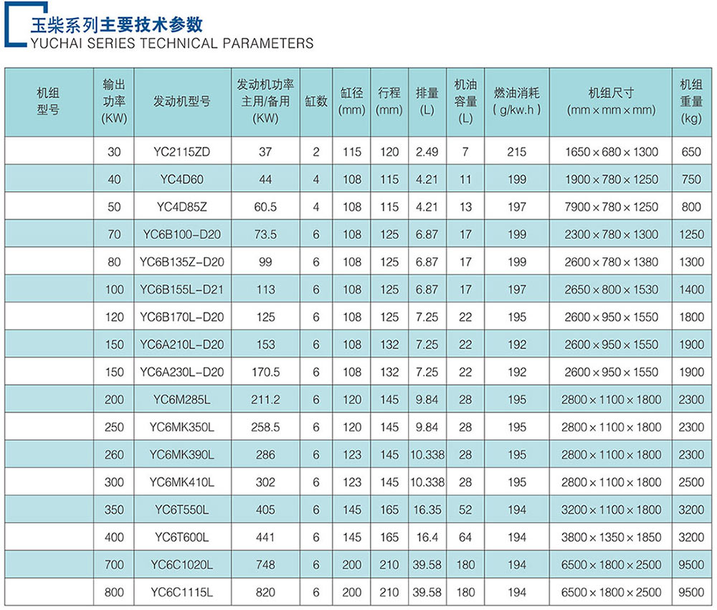The image size is (717, 610).
Task: Select engine power value "211.2"
Action: 265,400
